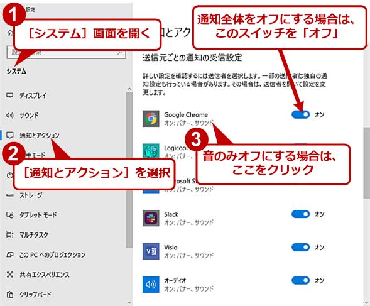Click the Shared experiences cross icon
The height and width of the screenshot is (306, 370).
click(x=9, y=275)
